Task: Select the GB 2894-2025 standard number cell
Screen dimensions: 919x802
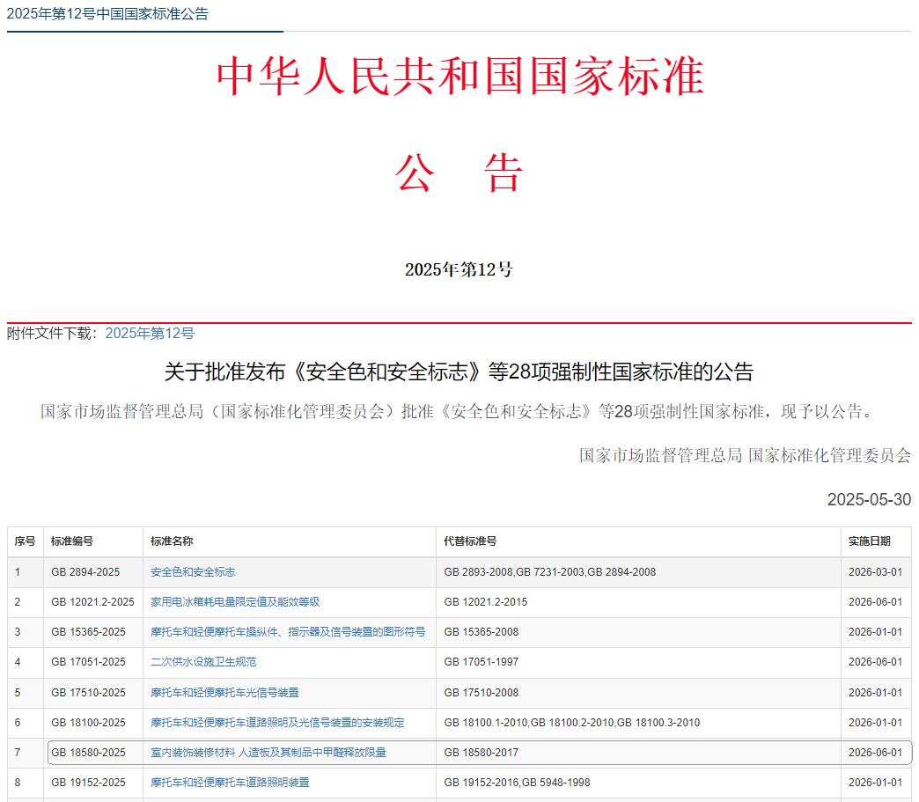Action: 85,572
